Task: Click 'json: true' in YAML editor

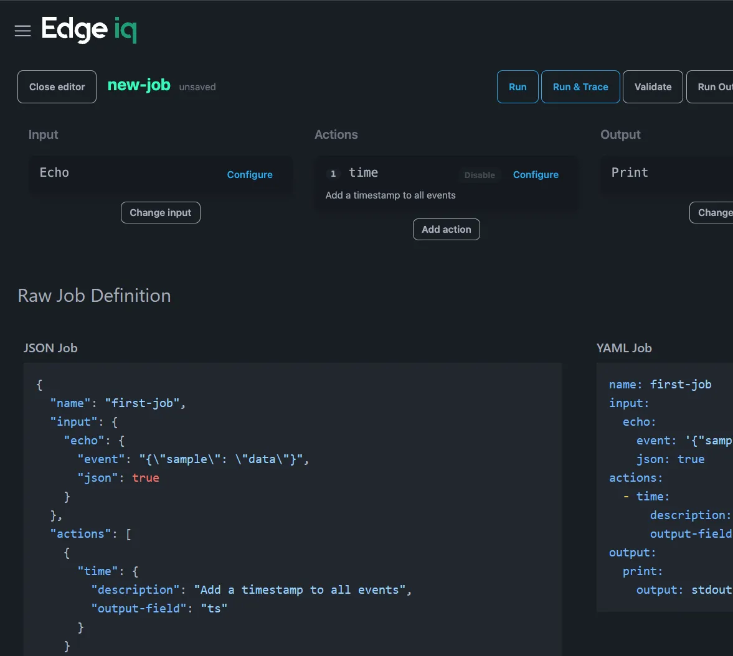Action: click(x=670, y=459)
